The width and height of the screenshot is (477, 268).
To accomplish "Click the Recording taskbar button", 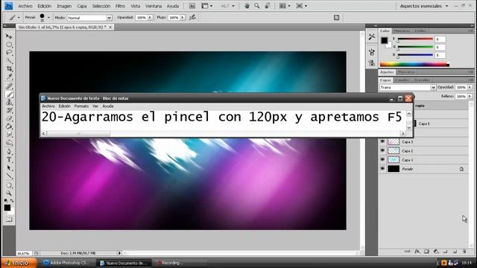I will [x=171, y=263].
